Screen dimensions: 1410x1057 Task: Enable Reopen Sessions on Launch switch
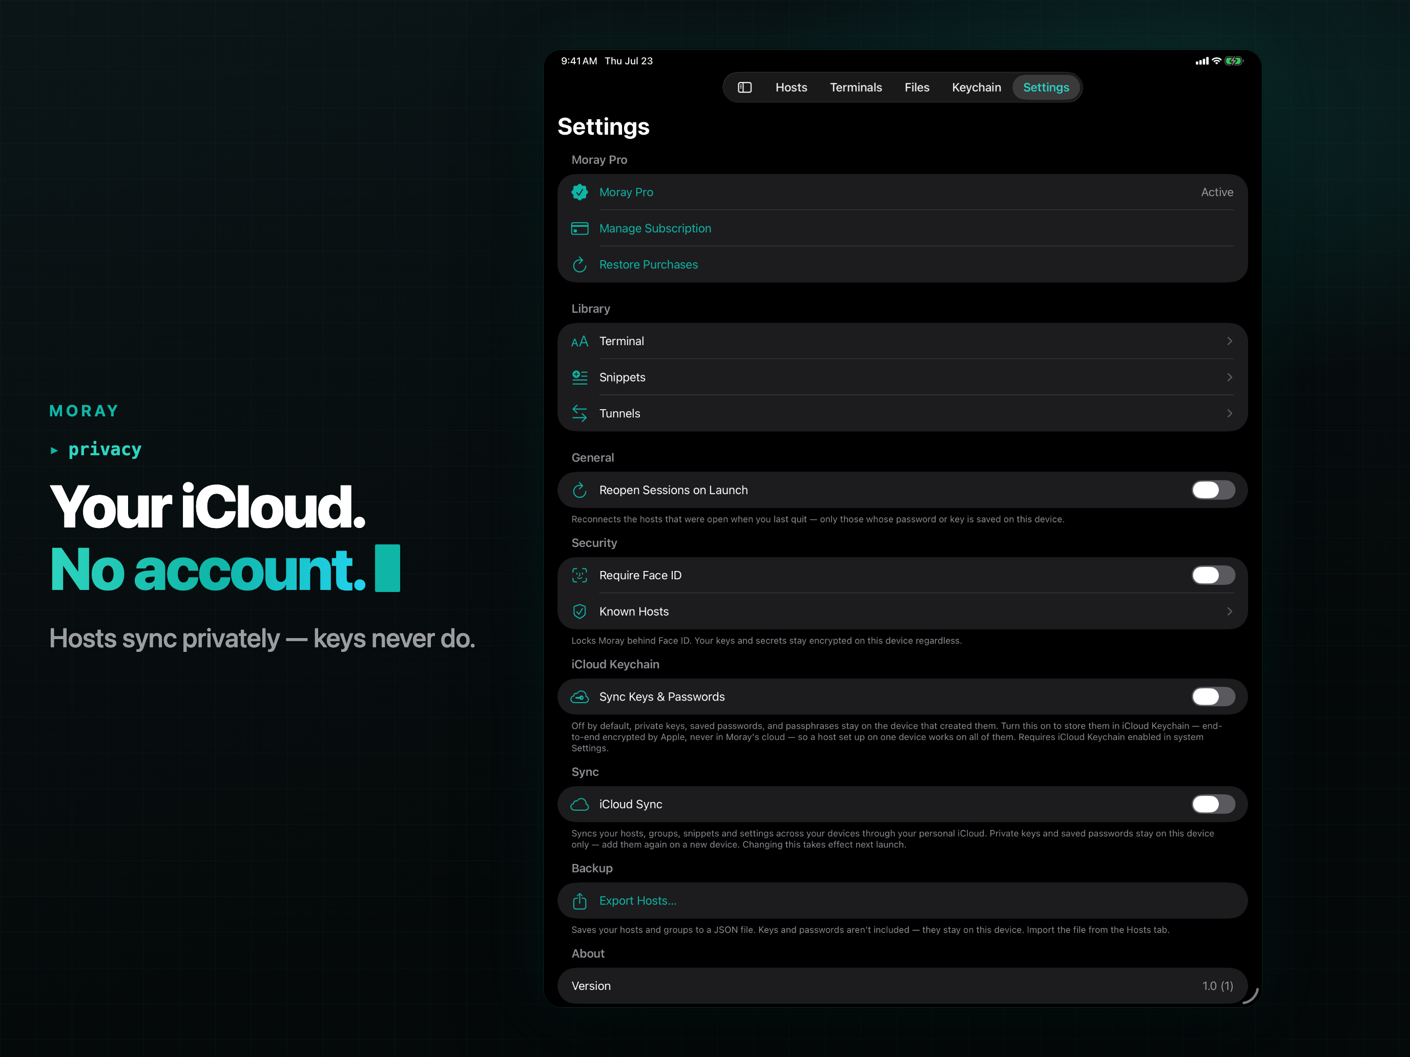1213,490
